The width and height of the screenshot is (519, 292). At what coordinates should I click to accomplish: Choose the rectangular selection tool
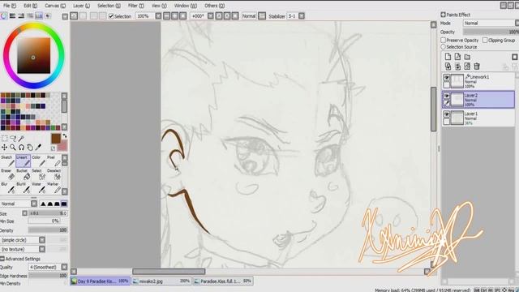coord(4,139)
